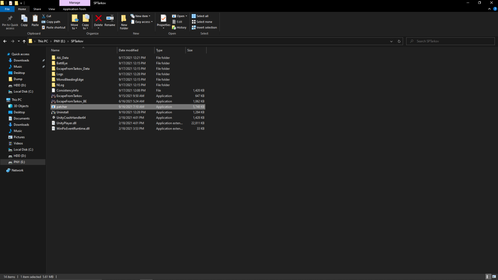The image size is (498, 280).
Task: Select the EscapeFromTarkov application file
Action: click(x=69, y=96)
